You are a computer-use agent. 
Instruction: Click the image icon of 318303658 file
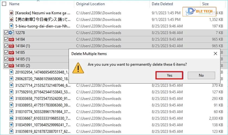pyautogui.click(x=11, y=99)
